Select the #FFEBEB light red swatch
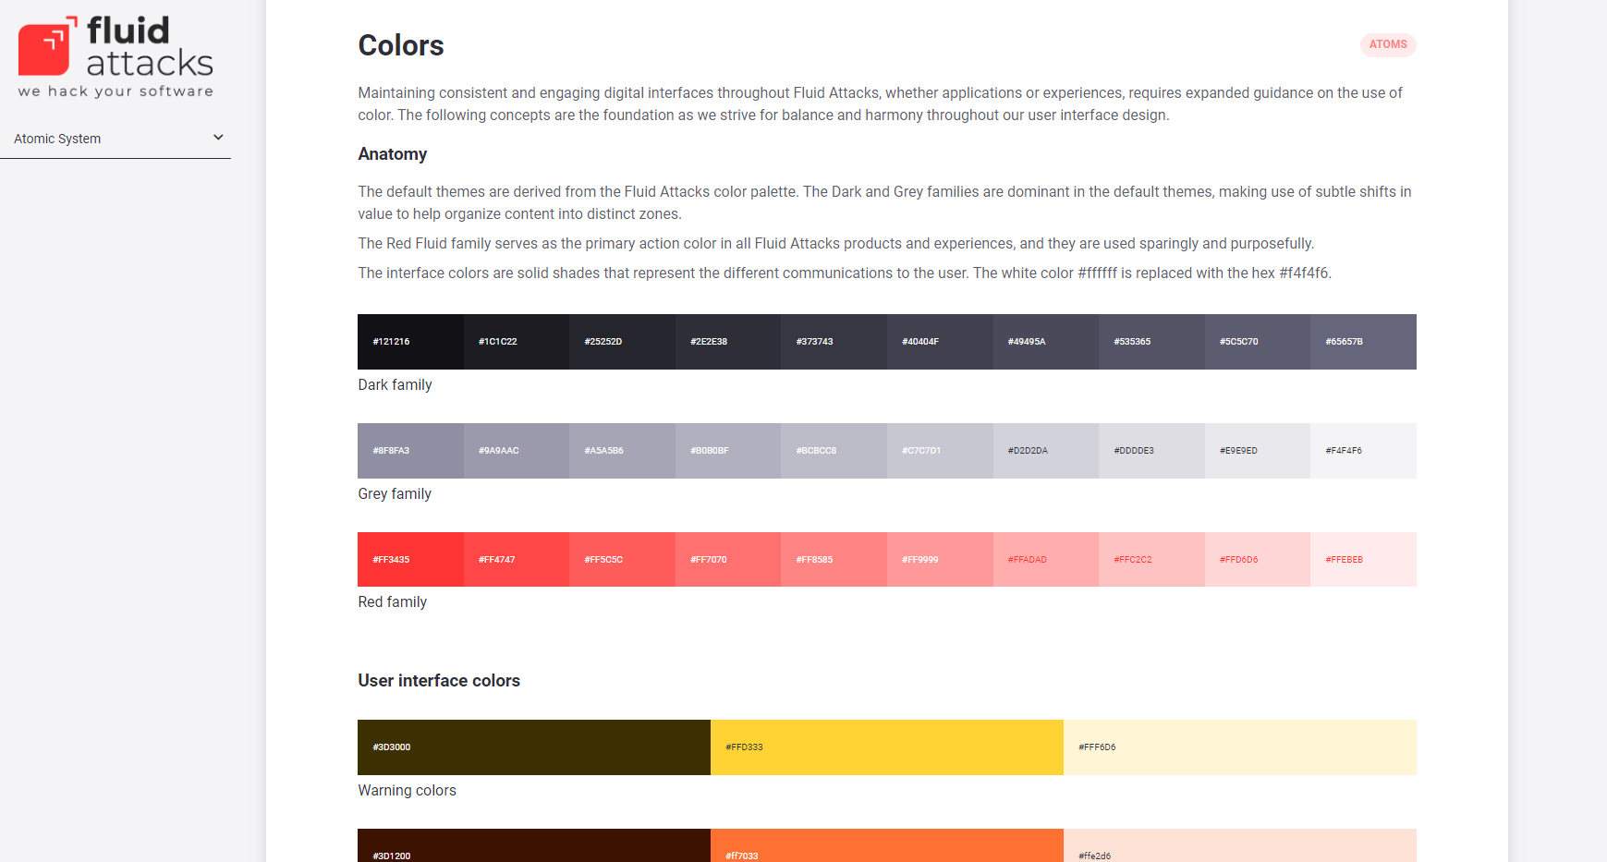The height and width of the screenshot is (862, 1607). tap(1363, 559)
